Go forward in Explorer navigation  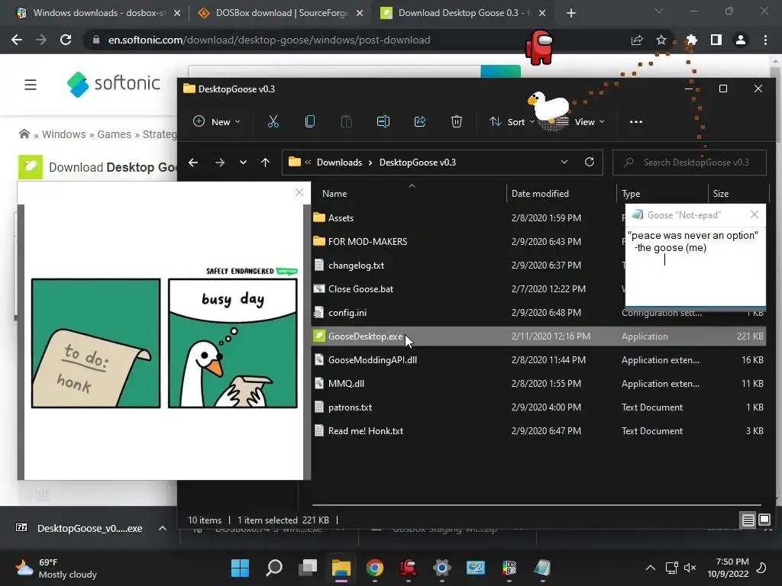coord(219,163)
